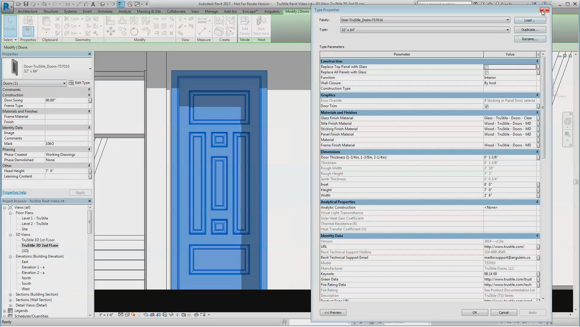Click the Default 3D View house icon
580x327 pixels.
(x=102, y=4)
